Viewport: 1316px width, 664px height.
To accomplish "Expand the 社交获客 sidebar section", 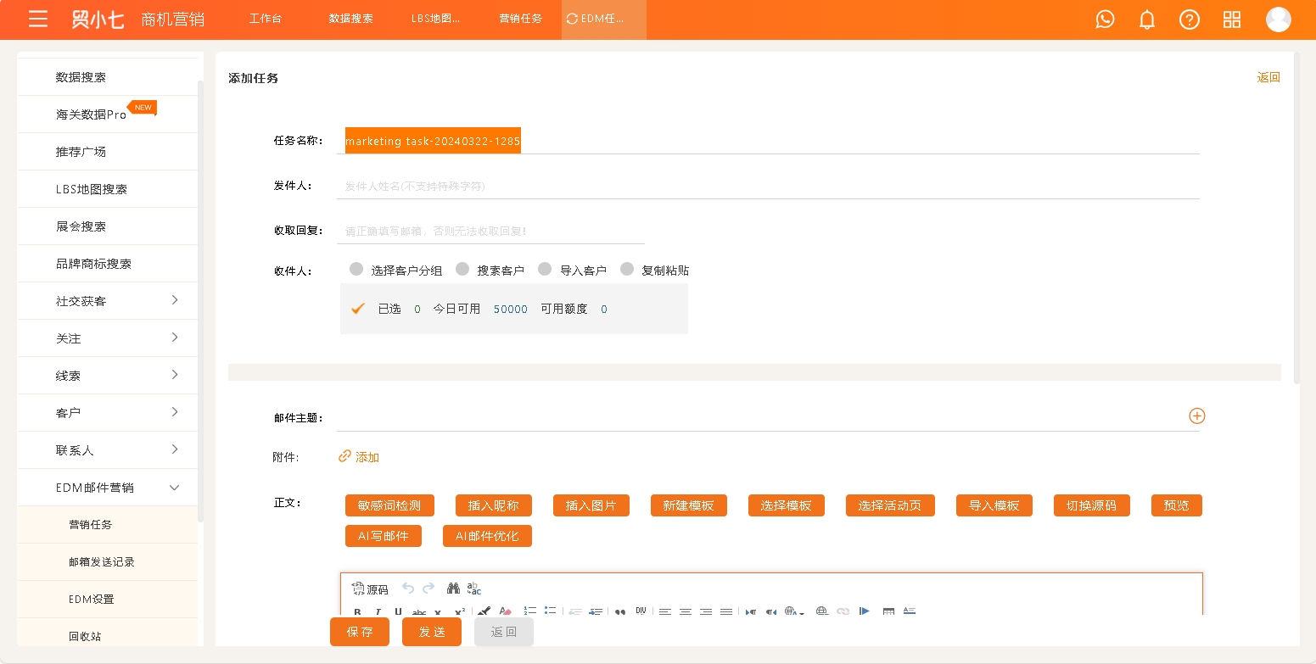I will pyautogui.click(x=175, y=299).
